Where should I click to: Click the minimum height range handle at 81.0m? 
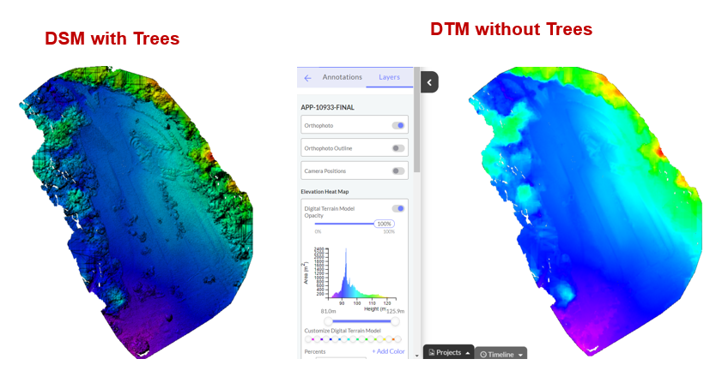pos(327,321)
